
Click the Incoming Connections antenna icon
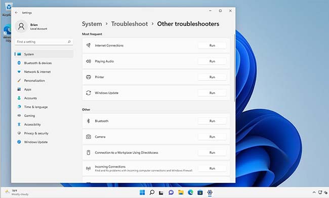click(x=89, y=169)
